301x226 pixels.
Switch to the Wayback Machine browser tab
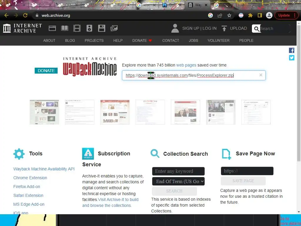coord(198,5)
